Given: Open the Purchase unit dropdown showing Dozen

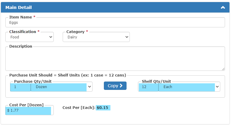Looking at the screenshot, I should [x=61, y=87].
